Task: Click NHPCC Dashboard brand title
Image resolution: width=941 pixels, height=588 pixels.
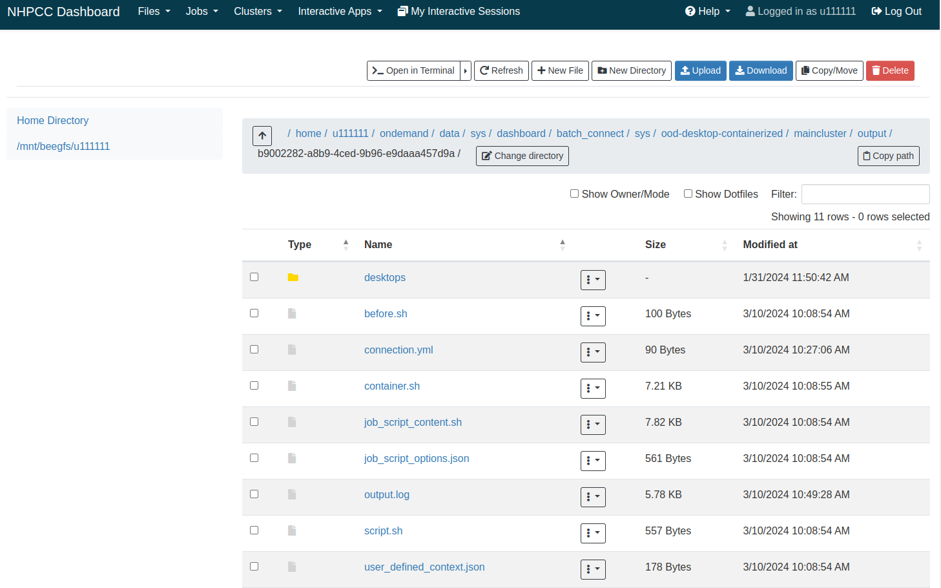Action: (63, 12)
